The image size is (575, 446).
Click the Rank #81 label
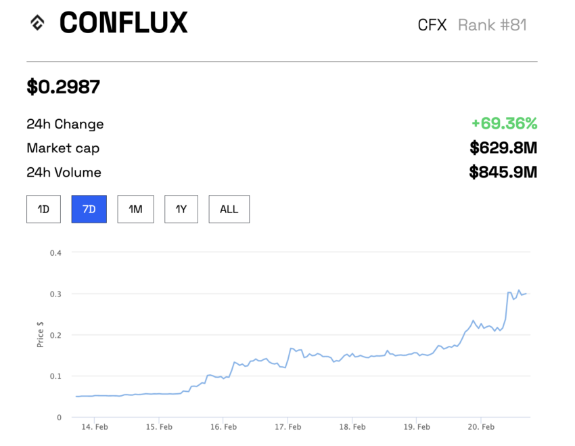pyautogui.click(x=492, y=25)
